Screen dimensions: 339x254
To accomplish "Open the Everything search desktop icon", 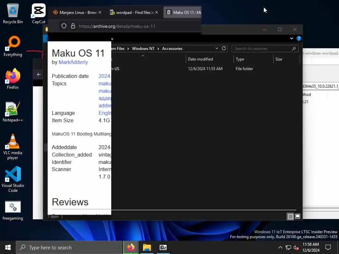I will pyautogui.click(x=13, y=46).
